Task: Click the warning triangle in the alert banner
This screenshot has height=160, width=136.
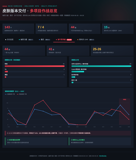Action: [x=8, y=133]
